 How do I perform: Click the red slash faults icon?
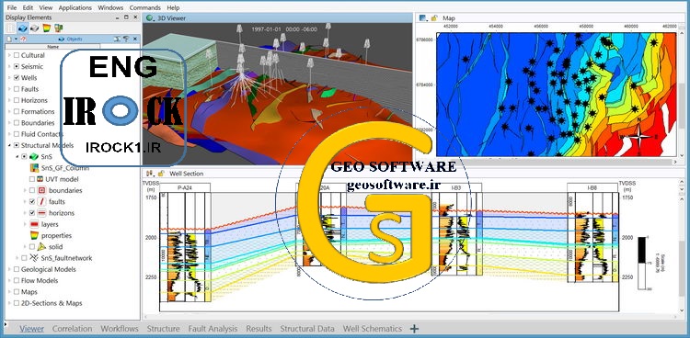41,202
